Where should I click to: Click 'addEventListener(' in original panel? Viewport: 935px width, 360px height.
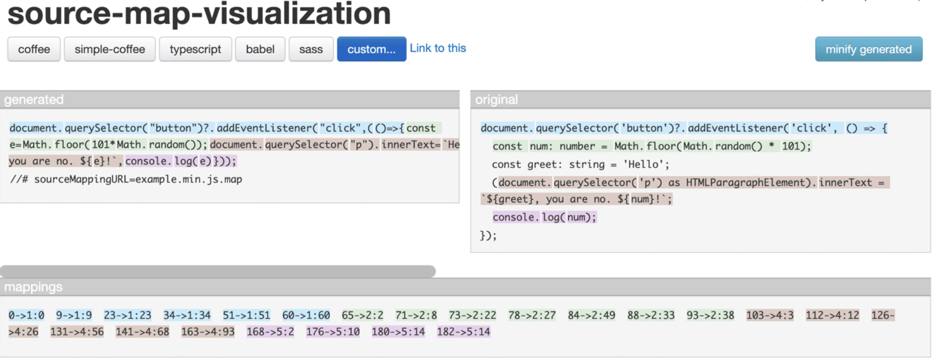pos(739,128)
